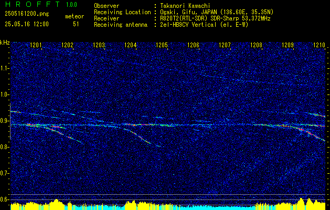Click the 1202 time marker

tap(67, 45)
